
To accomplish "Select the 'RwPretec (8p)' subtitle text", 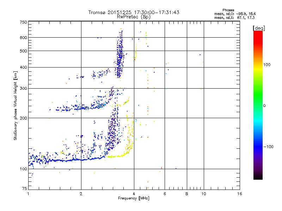I will click(134, 17).
